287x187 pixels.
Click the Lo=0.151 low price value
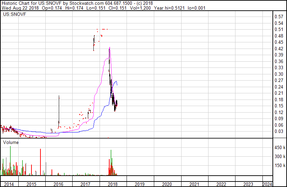point(96,8)
